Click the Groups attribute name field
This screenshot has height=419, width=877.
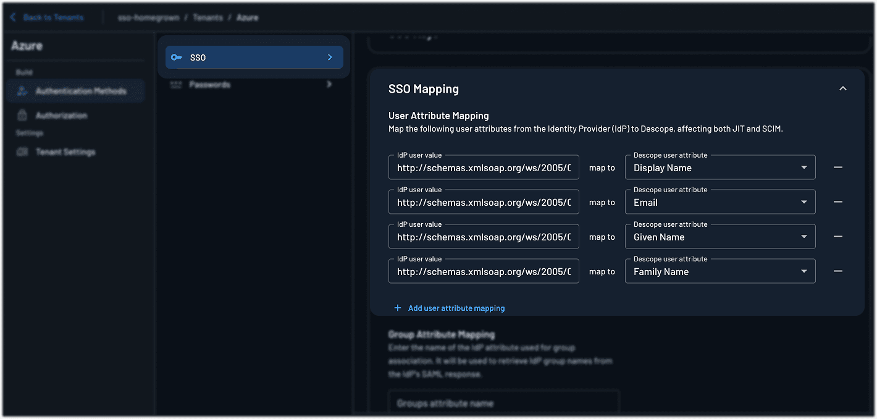[503, 403]
